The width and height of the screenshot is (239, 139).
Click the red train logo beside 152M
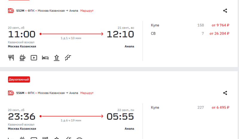[x=11, y=11]
